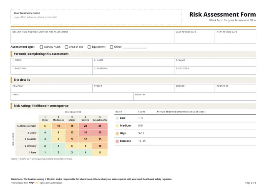Click the Next review date field
Image resolution: width=267 pixels, height=189 pixels.
click(235, 36)
